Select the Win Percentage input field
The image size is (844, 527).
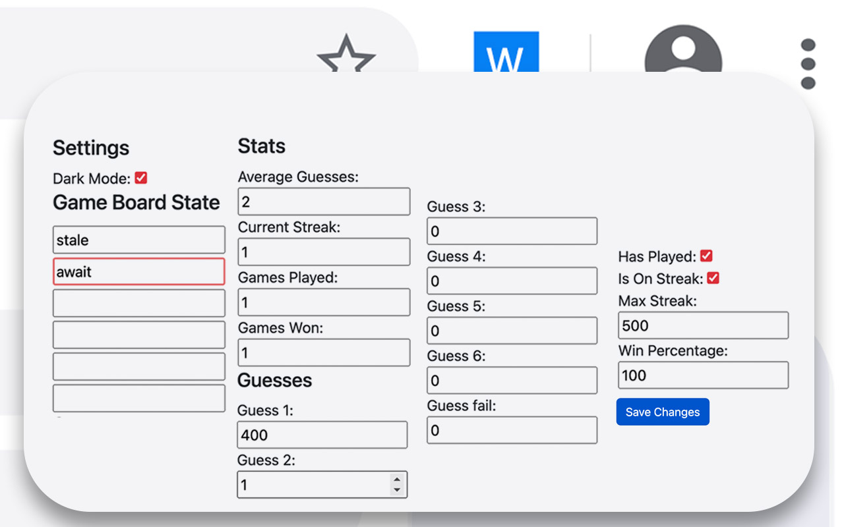coord(703,375)
